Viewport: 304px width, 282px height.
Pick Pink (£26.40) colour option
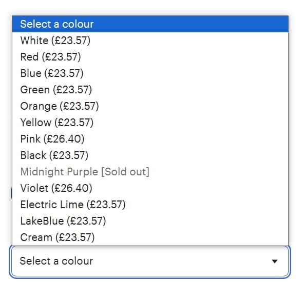(x=150, y=139)
